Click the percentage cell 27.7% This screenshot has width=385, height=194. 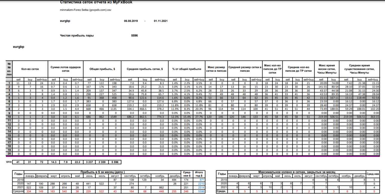[199, 117]
